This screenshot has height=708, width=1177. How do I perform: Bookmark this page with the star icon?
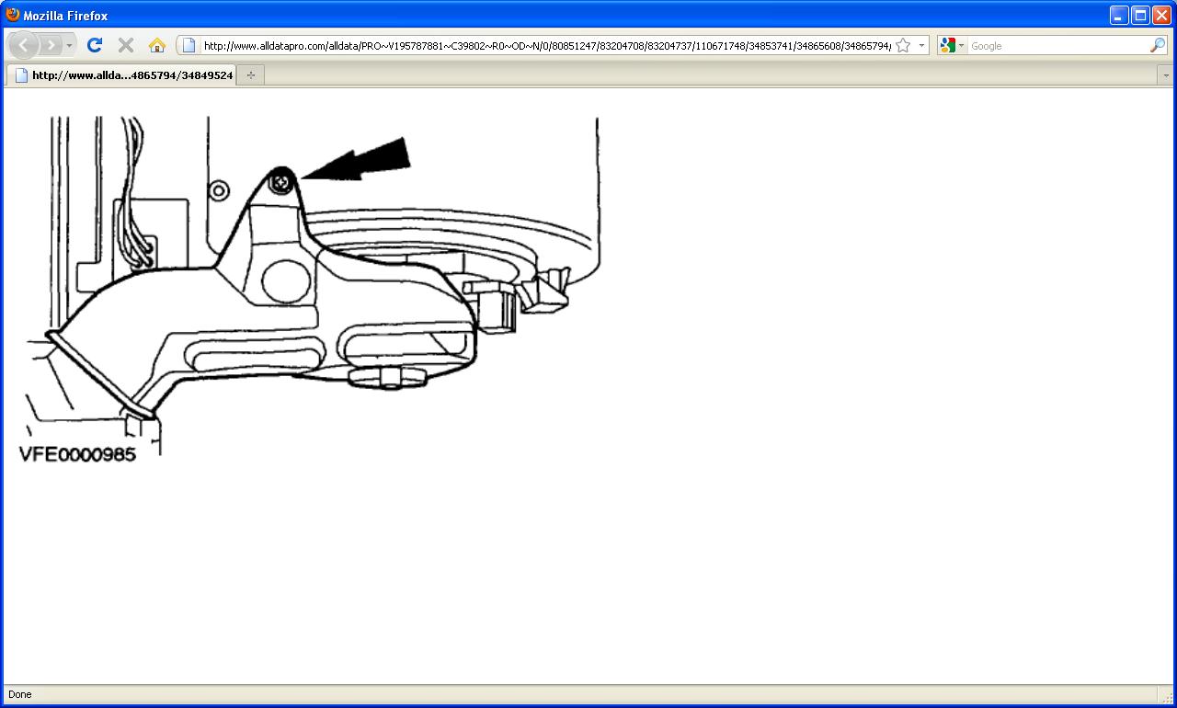pyautogui.click(x=903, y=45)
